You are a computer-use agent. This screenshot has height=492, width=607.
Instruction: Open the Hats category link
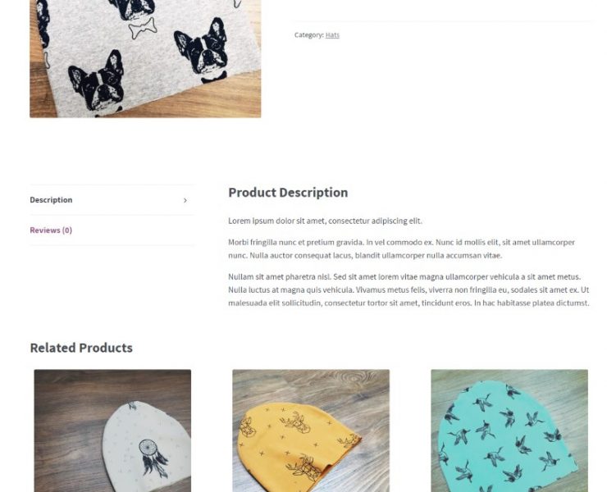point(332,34)
